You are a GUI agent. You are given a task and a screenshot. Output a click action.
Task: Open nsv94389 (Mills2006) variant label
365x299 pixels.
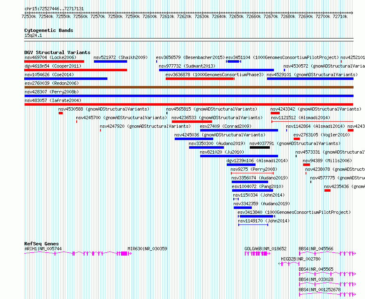click(327, 161)
